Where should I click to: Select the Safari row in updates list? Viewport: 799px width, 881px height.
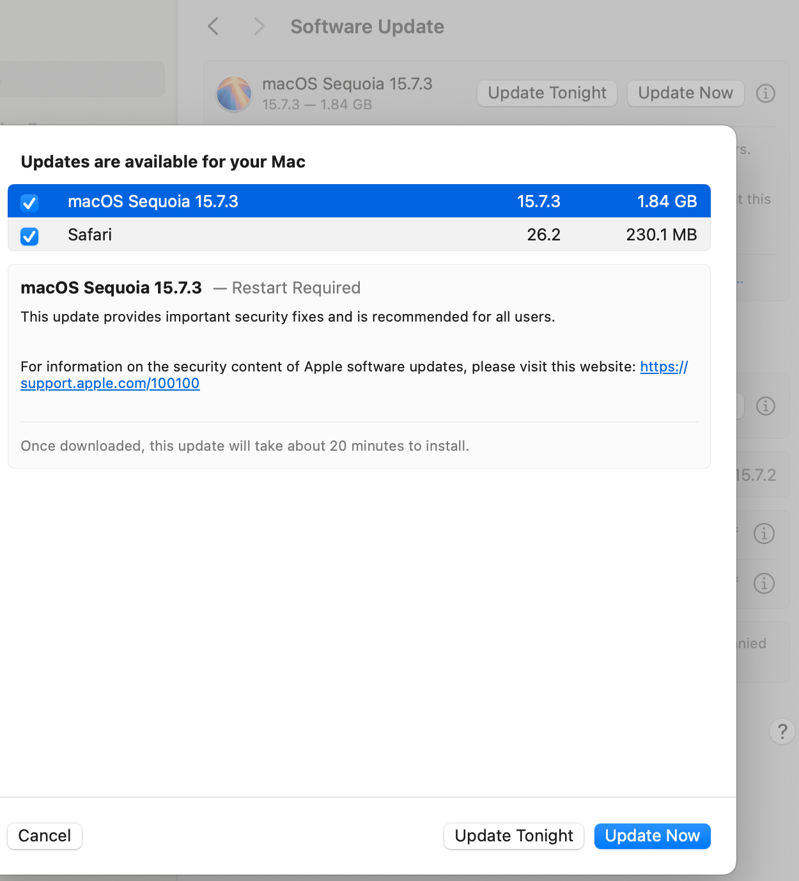click(x=359, y=234)
